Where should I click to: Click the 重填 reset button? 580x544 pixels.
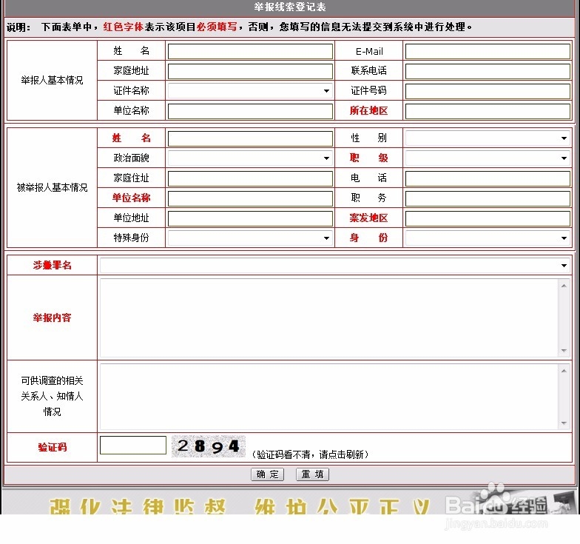tap(312, 474)
